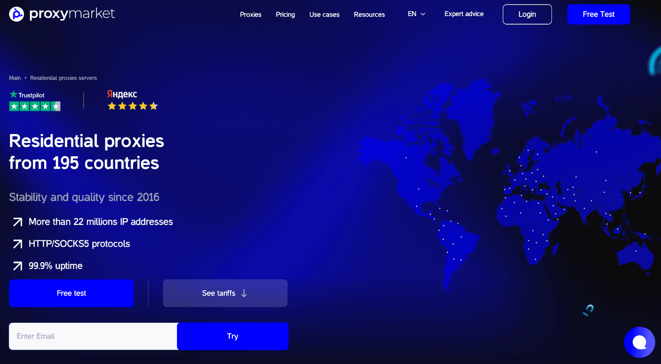The width and height of the screenshot is (661, 364).
Task: Click the Яндекс star rating
Action: 133,106
